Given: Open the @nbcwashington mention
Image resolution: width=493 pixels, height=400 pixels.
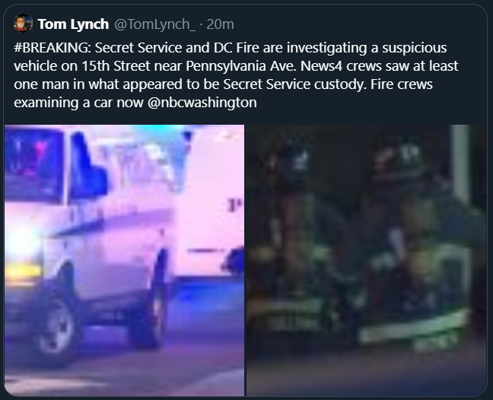Looking at the screenshot, I should [202, 103].
